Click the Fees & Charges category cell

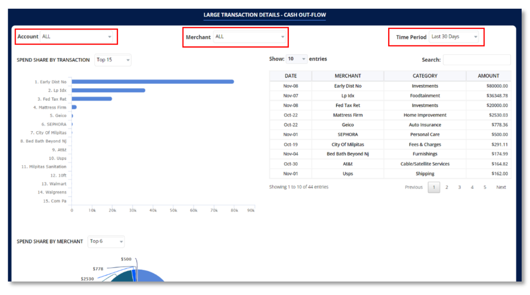[x=425, y=144]
